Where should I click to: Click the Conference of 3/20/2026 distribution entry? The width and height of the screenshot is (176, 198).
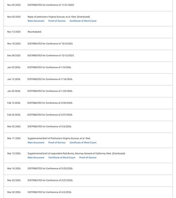50,168
